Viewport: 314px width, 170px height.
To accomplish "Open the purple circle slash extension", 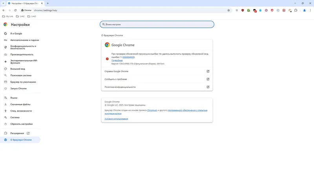I will 266,10.
